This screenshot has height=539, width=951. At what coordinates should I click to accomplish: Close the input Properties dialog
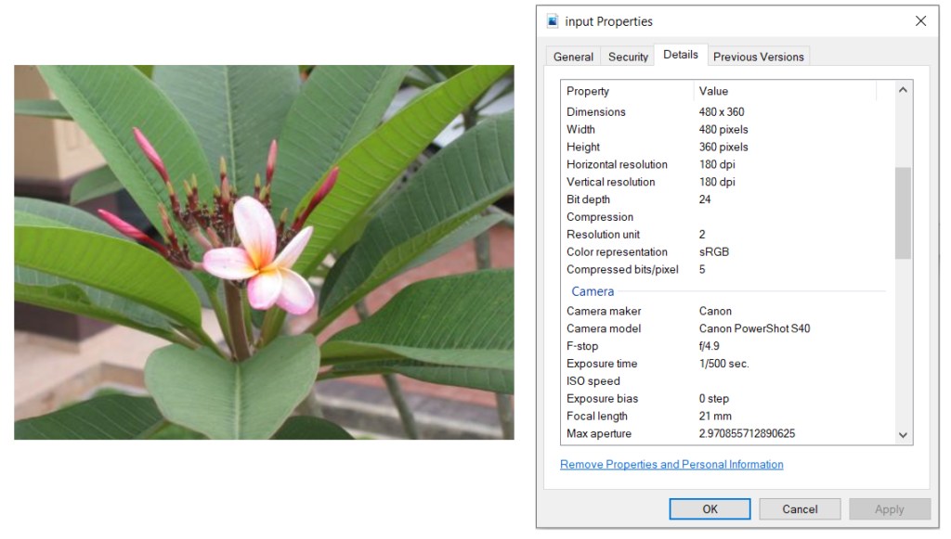920,21
